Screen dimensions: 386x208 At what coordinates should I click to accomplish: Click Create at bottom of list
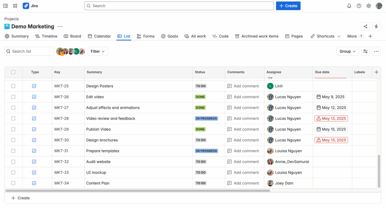tap(20, 198)
